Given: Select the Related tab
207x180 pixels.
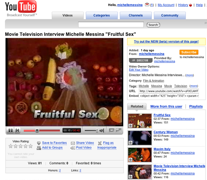Looking at the screenshot, I should (x=137, y=107).
